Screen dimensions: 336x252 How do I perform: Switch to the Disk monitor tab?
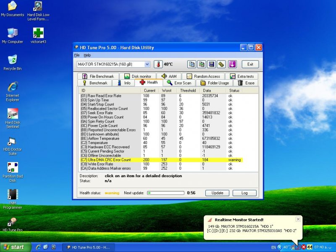click(138, 76)
